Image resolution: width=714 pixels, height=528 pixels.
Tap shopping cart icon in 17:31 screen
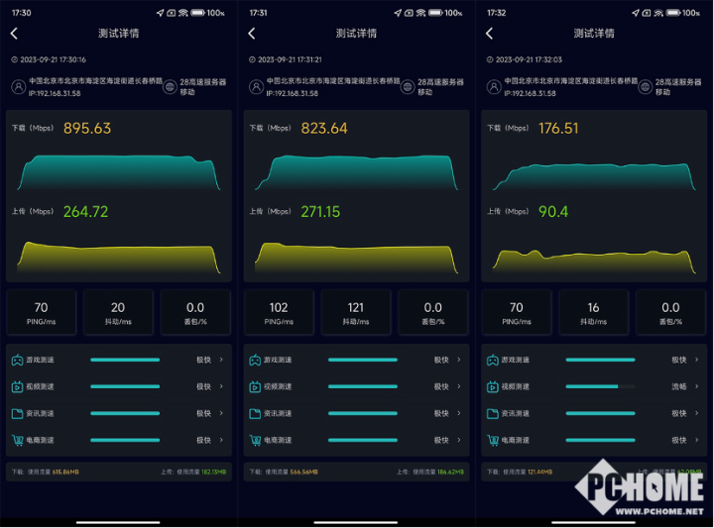click(x=255, y=440)
